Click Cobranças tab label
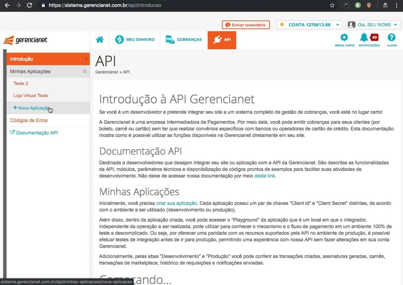403x285 pixels. (x=189, y=39)
